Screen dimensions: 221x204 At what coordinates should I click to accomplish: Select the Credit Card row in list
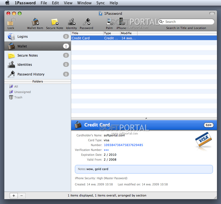pyautogui.click(x=144, y=38)
